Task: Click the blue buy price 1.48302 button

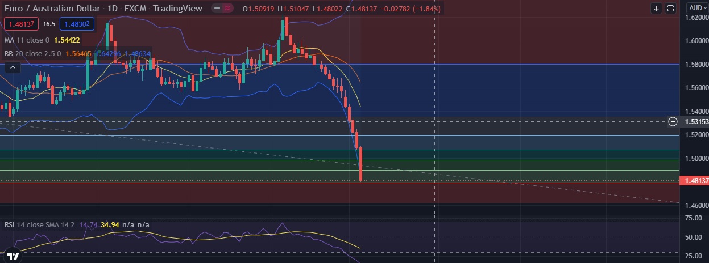Action: (x=76, y=24)
